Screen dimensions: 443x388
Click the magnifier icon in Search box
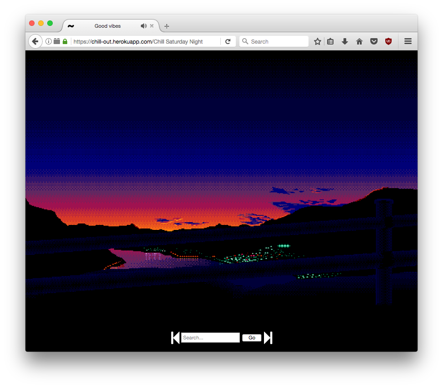click(245, 41)
